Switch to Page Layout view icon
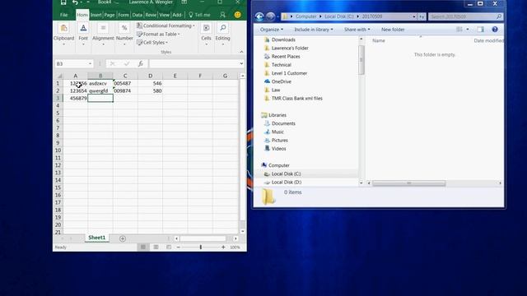The image size is (527, 296). [x=156, y=247]
